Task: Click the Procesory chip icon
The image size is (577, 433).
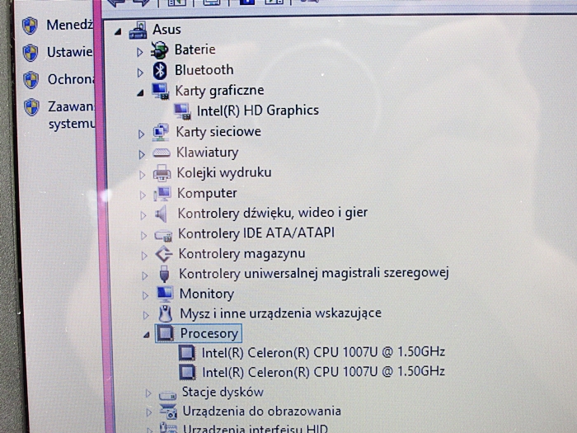Action: click(x=166, y=333)
